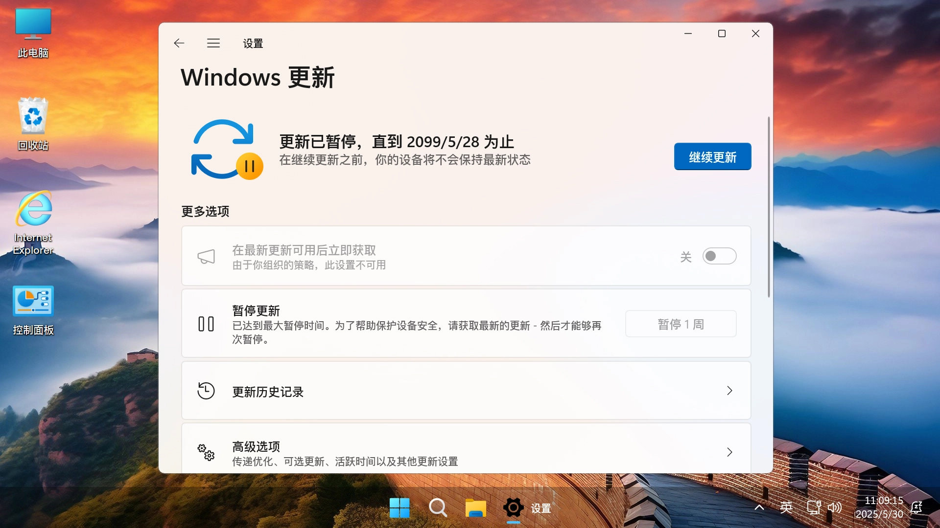Click the Windows Update paused status icon
This screenshot has height=528, width=940.
(x=226, y=149)
